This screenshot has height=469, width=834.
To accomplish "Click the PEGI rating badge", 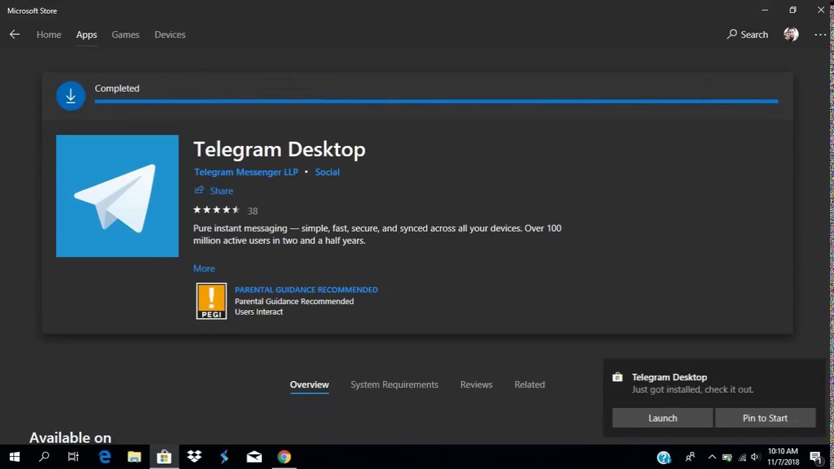I will point(212,301).
